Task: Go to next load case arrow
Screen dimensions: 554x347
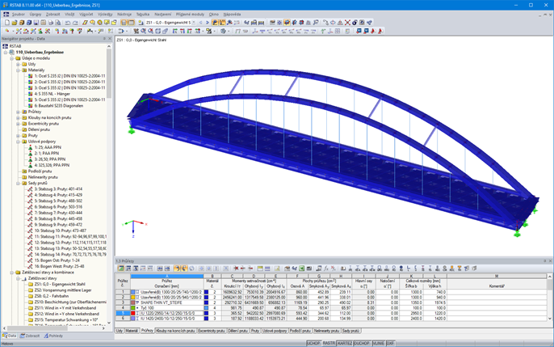Action: tap(208, 23)
